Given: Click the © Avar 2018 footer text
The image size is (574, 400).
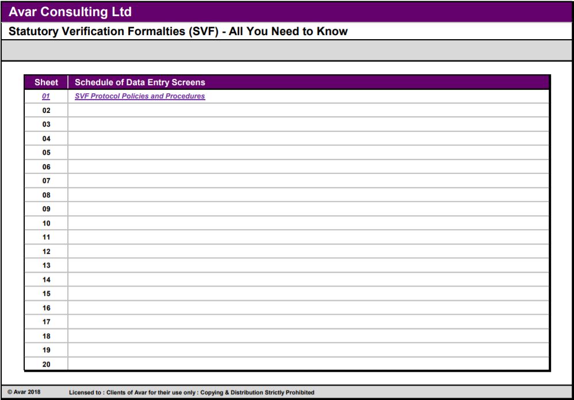Looking at the screenshot, I should pyautogui.click(x=24, y=392).
